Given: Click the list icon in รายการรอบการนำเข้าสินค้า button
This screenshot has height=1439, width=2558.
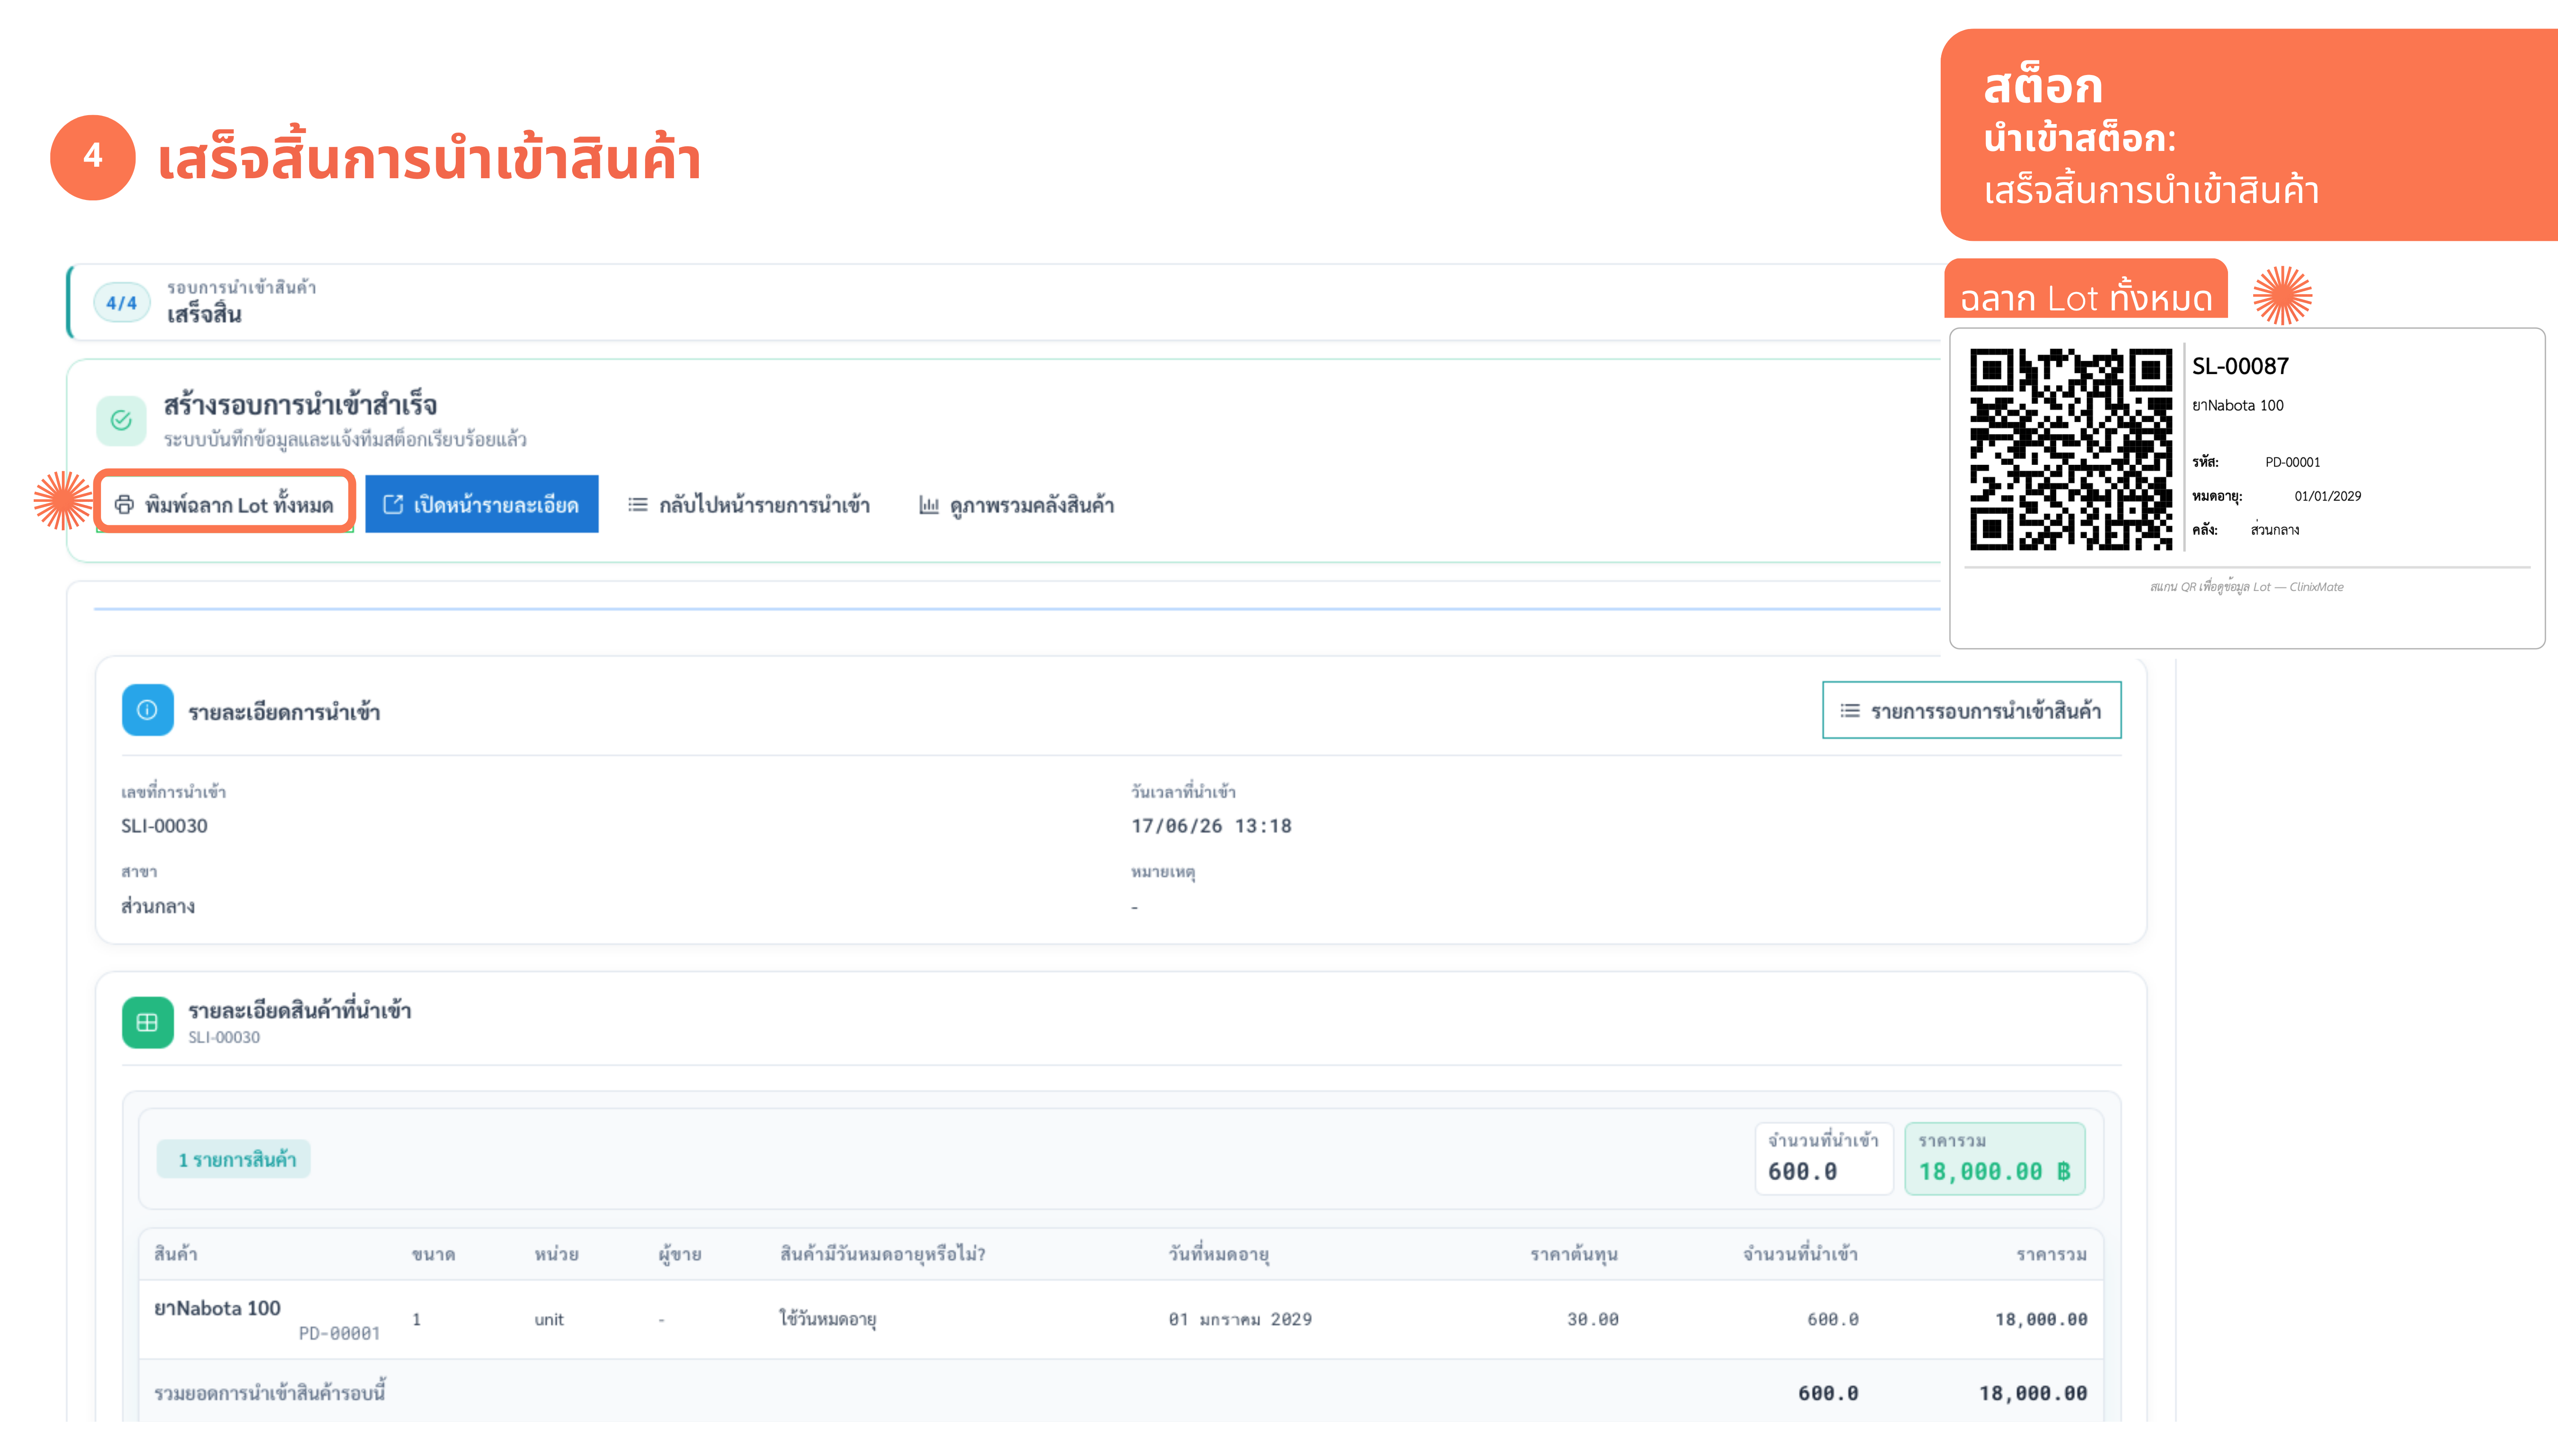Looking at the screenshot, I should tap(1850, 711).
